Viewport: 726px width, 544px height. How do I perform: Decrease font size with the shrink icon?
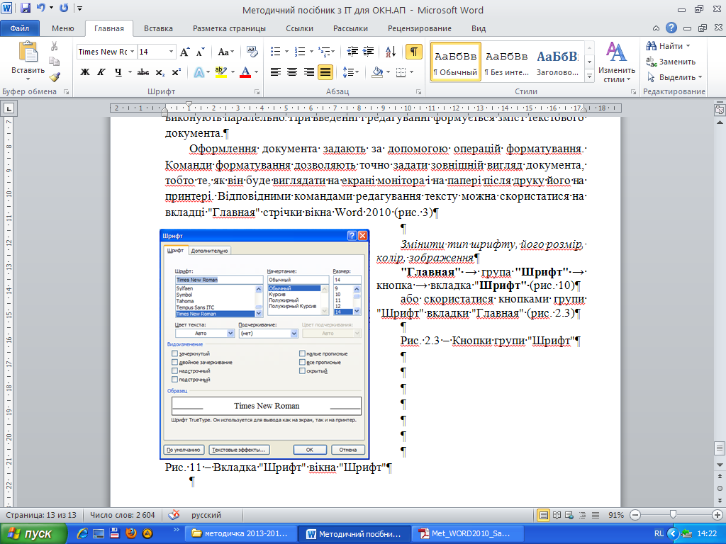pyautogui.click(x=201, y=52)
